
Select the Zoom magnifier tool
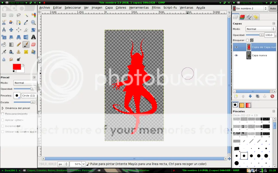33,22
